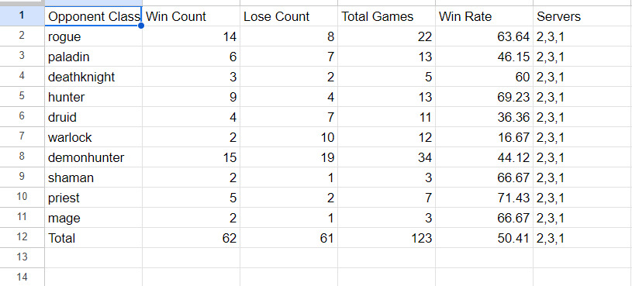Select the Opponent Class header cell
This screenshot has width=632, height=286.
coord(94,16)
